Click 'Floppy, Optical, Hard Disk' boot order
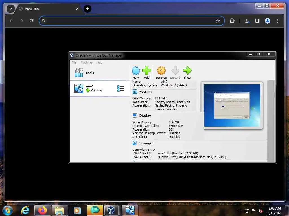The image size is (289, 216). coord(172,102)
